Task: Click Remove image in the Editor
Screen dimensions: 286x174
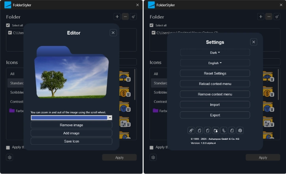Action: [x=71, y=125]
